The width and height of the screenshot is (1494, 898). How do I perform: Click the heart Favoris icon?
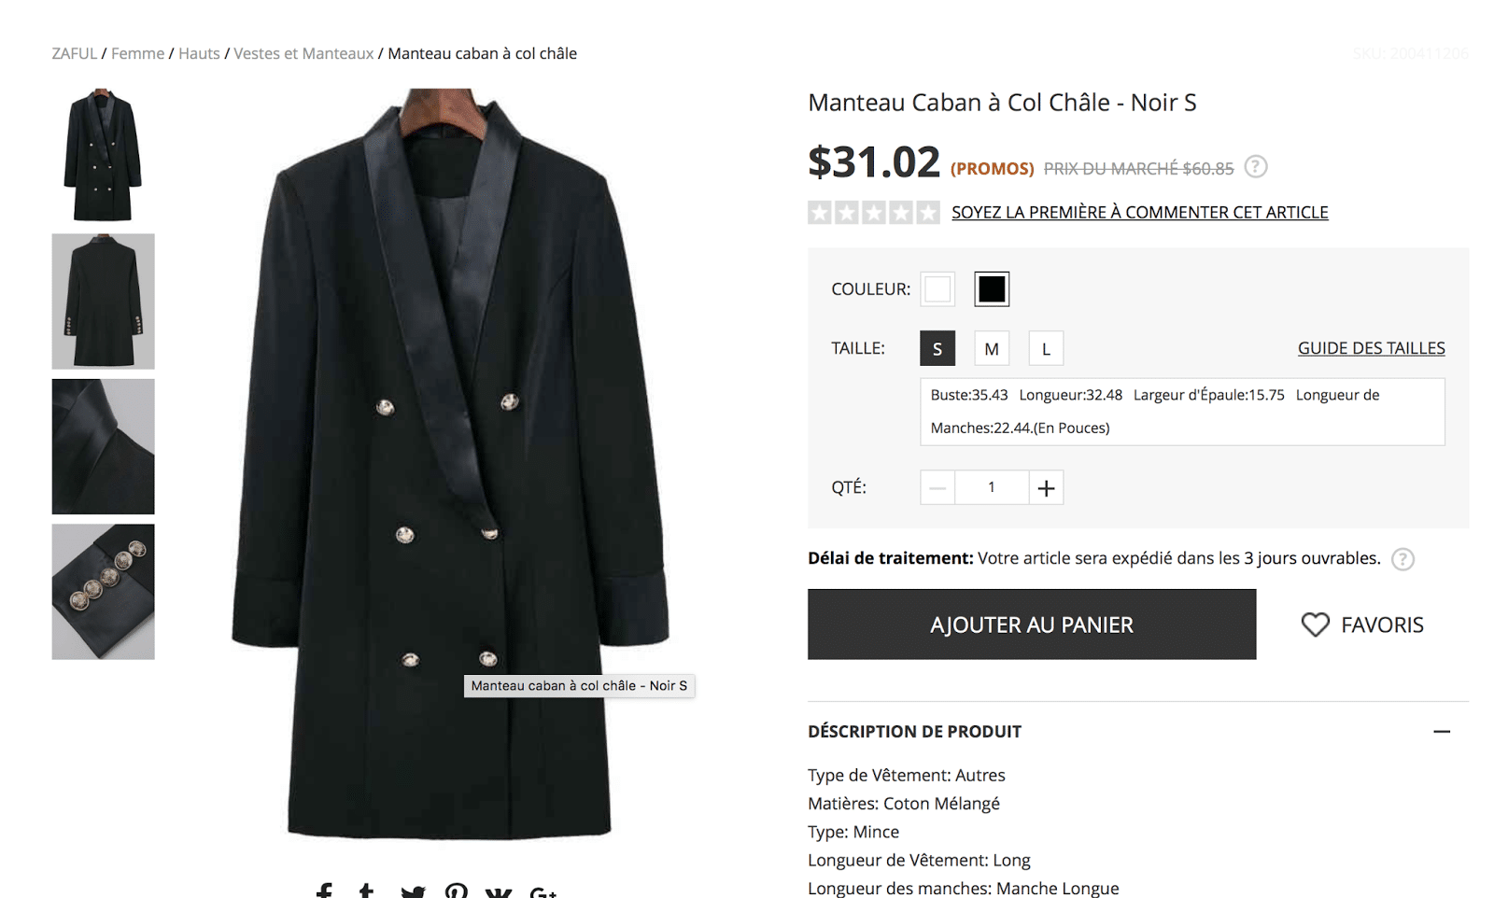1315,624
